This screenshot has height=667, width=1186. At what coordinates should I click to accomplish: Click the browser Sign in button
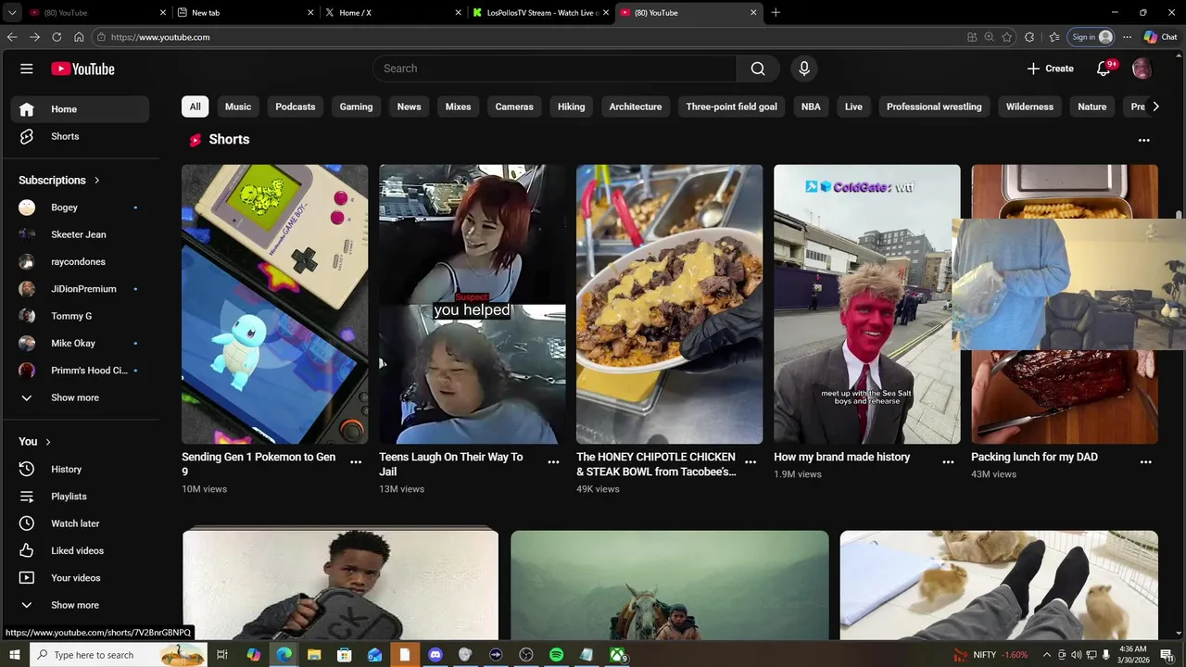click(x=1091, y=37)
